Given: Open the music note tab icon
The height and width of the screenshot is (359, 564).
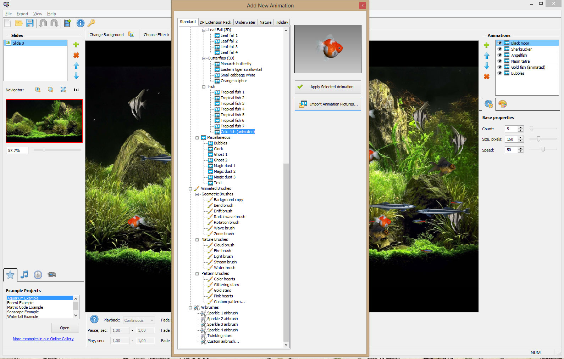Looking at the screenshot, I should tap(24, 275).
